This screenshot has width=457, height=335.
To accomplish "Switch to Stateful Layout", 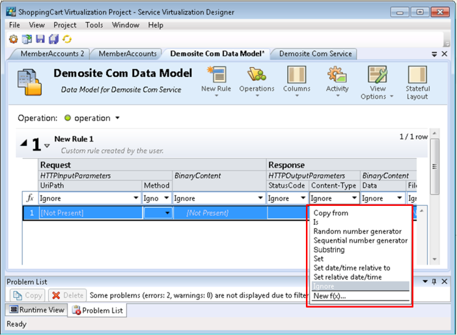I will pos(417,83).
